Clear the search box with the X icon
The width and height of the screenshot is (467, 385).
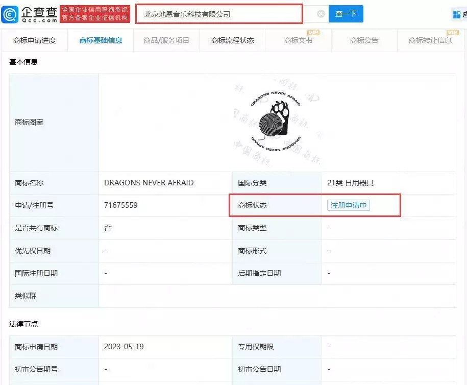click(x=321, y=14)
